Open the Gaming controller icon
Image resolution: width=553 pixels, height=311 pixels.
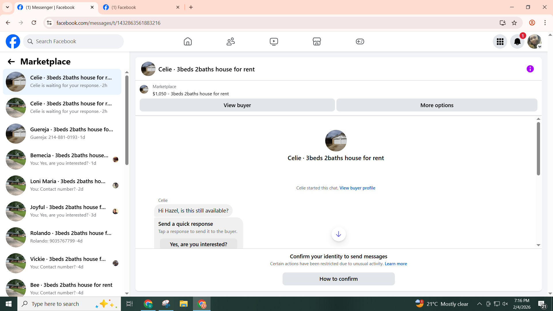[x=360, y=41]
